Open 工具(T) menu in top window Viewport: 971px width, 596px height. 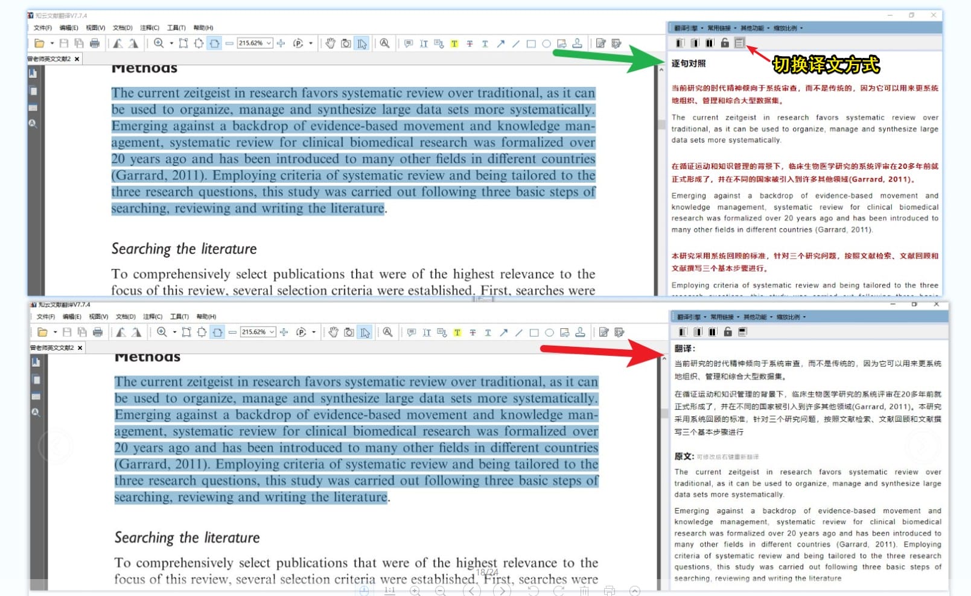pyautogui.click(x=176, y=28)
